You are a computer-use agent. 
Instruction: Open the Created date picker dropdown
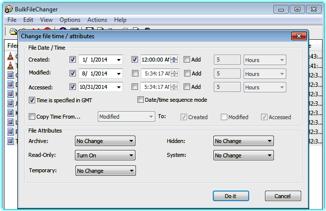coord(119,60)
